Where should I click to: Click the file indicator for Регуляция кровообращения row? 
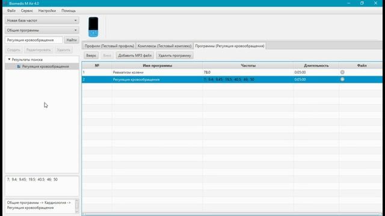point(342,79)
